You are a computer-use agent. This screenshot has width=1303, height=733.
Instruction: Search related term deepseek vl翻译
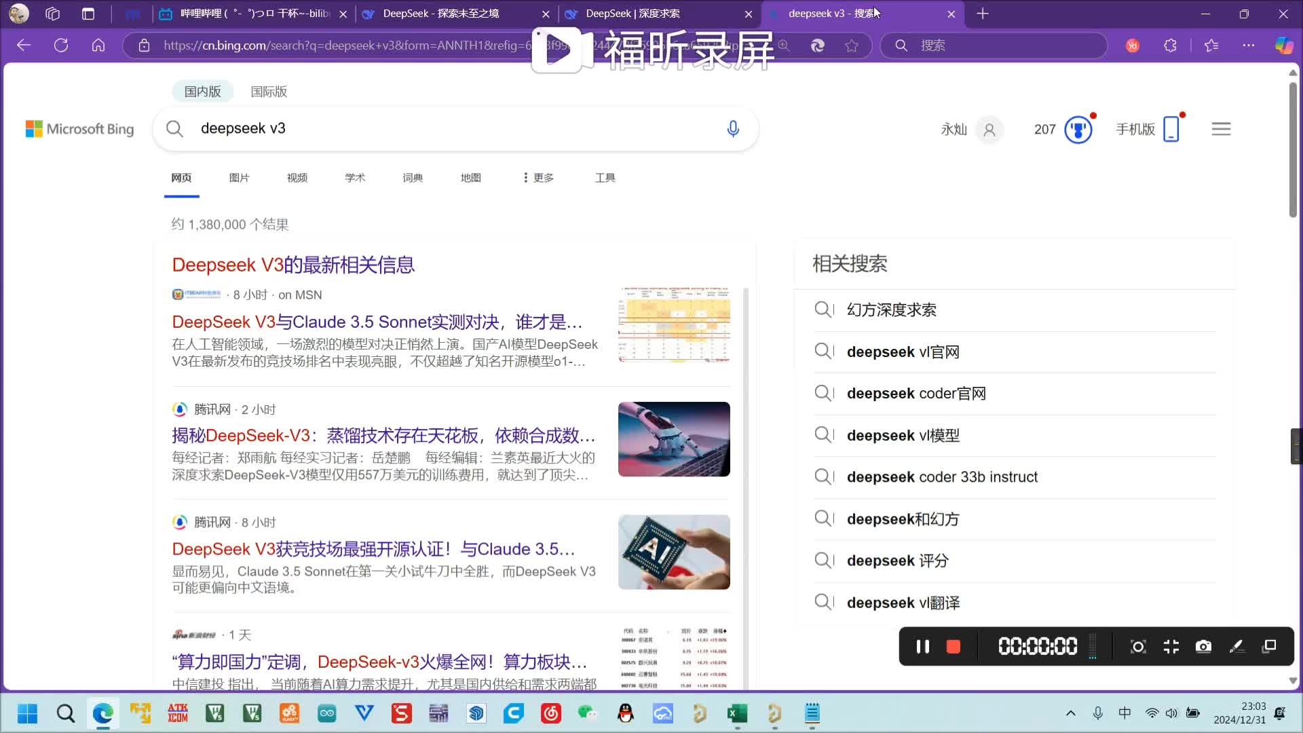[903, 603]
